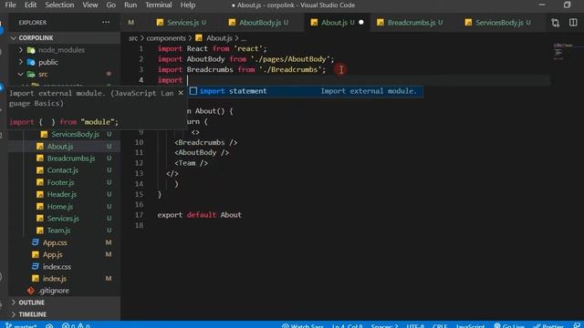Close the import suggestion details popup

181,93
